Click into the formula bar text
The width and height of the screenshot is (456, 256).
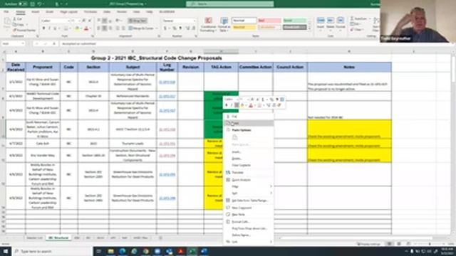79,43
